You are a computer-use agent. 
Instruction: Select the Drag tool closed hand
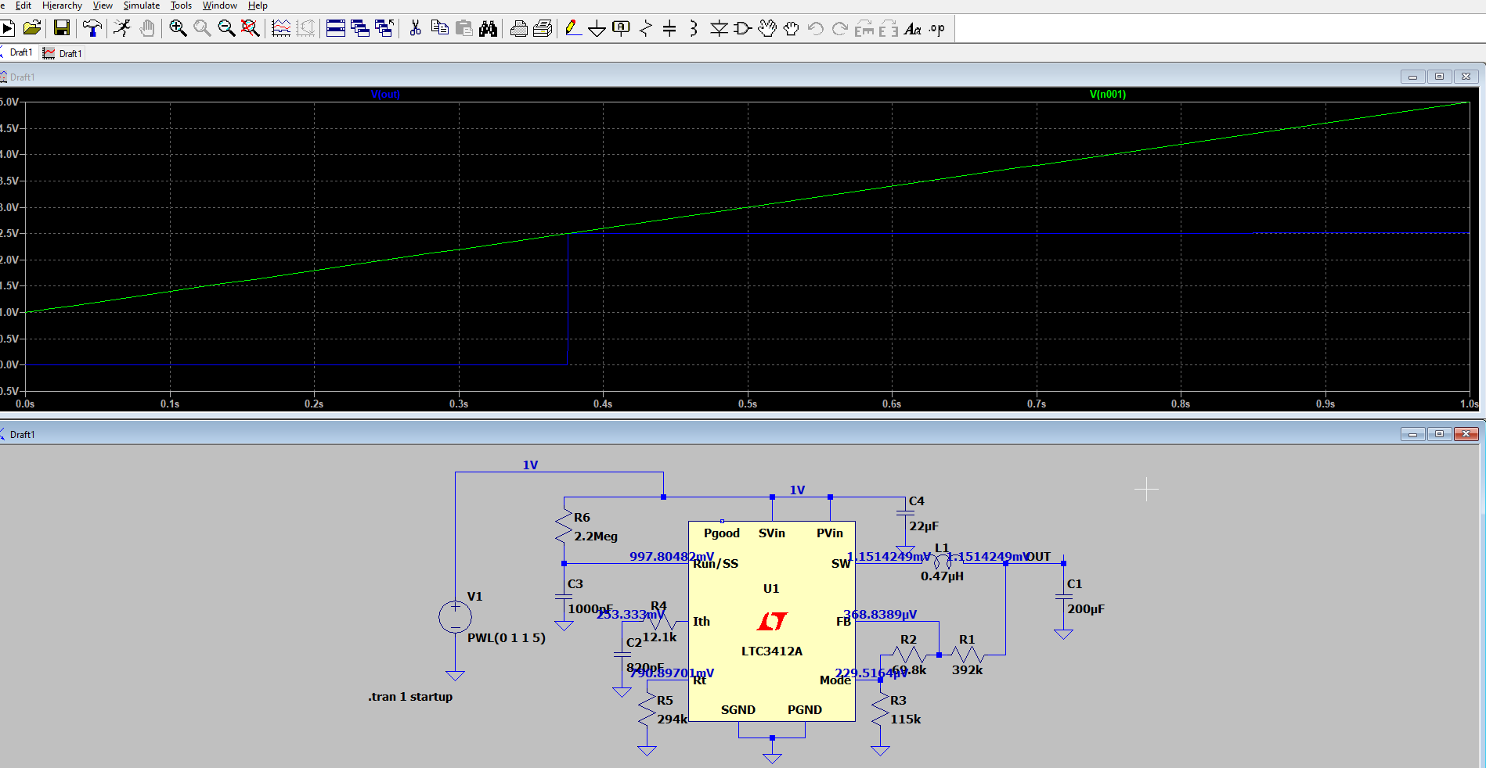point(792,29)
